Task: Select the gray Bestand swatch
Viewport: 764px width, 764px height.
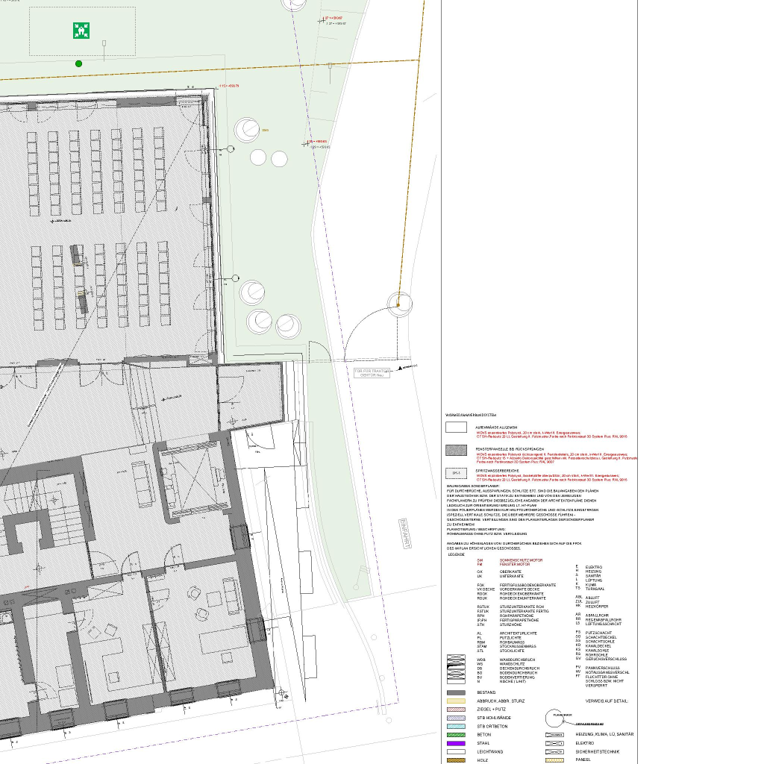Action: (x=455, y=693)
